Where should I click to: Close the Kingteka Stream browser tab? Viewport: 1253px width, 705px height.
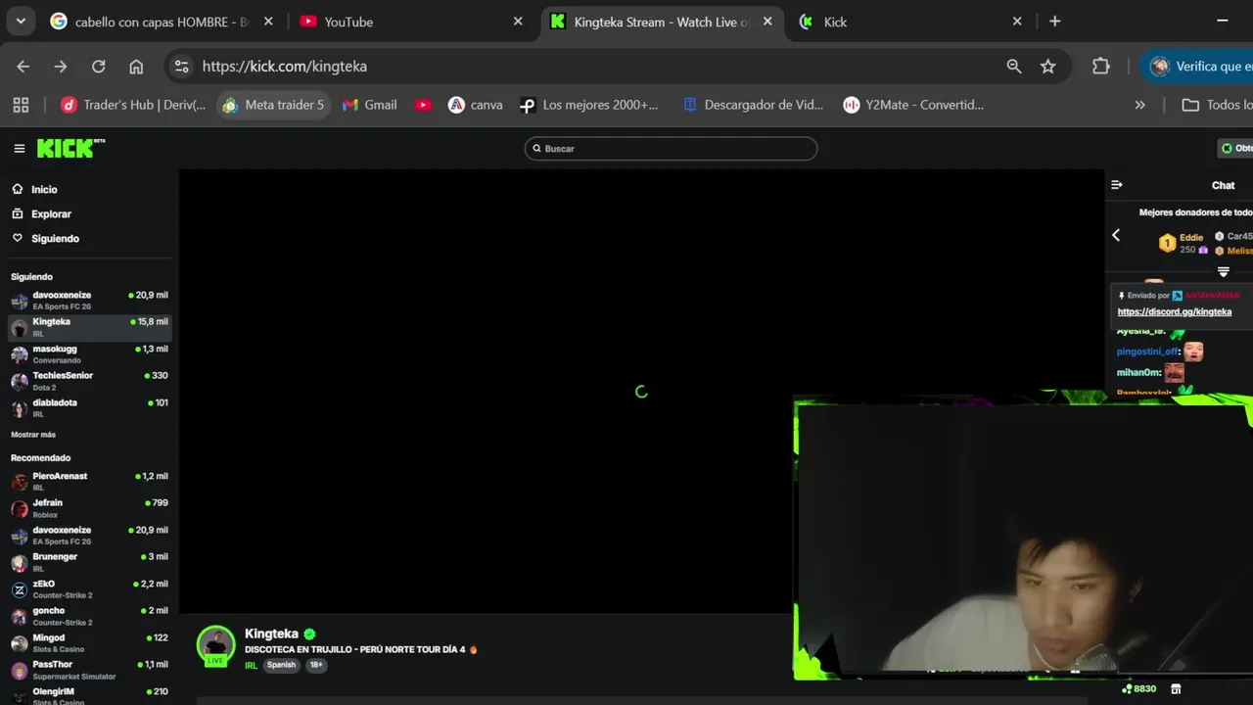pyautogui.click(x=767, y=22)
